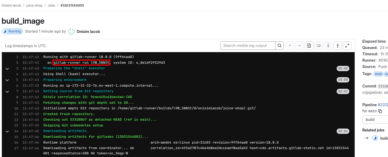Open the raw job log view
This screenshot has width=388, height=157.
[x=309, y=46]
